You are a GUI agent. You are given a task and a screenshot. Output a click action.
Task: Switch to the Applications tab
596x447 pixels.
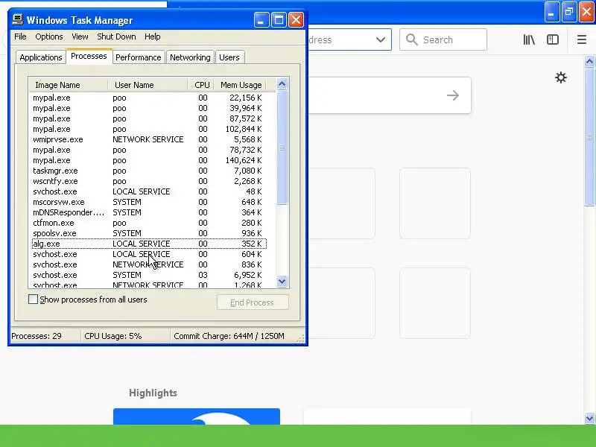click(41, 57)
